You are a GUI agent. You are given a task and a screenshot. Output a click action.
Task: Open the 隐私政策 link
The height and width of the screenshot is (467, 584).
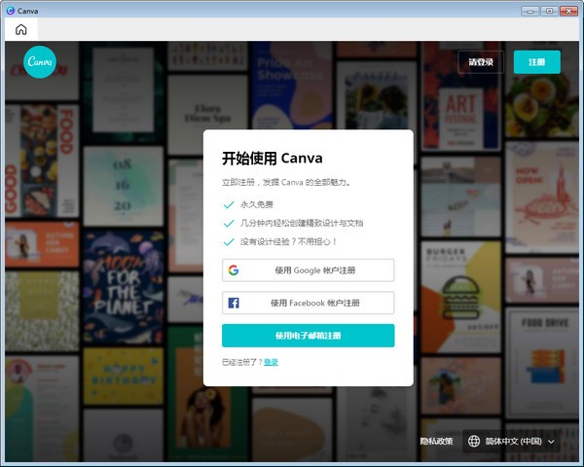coord(436,441)
